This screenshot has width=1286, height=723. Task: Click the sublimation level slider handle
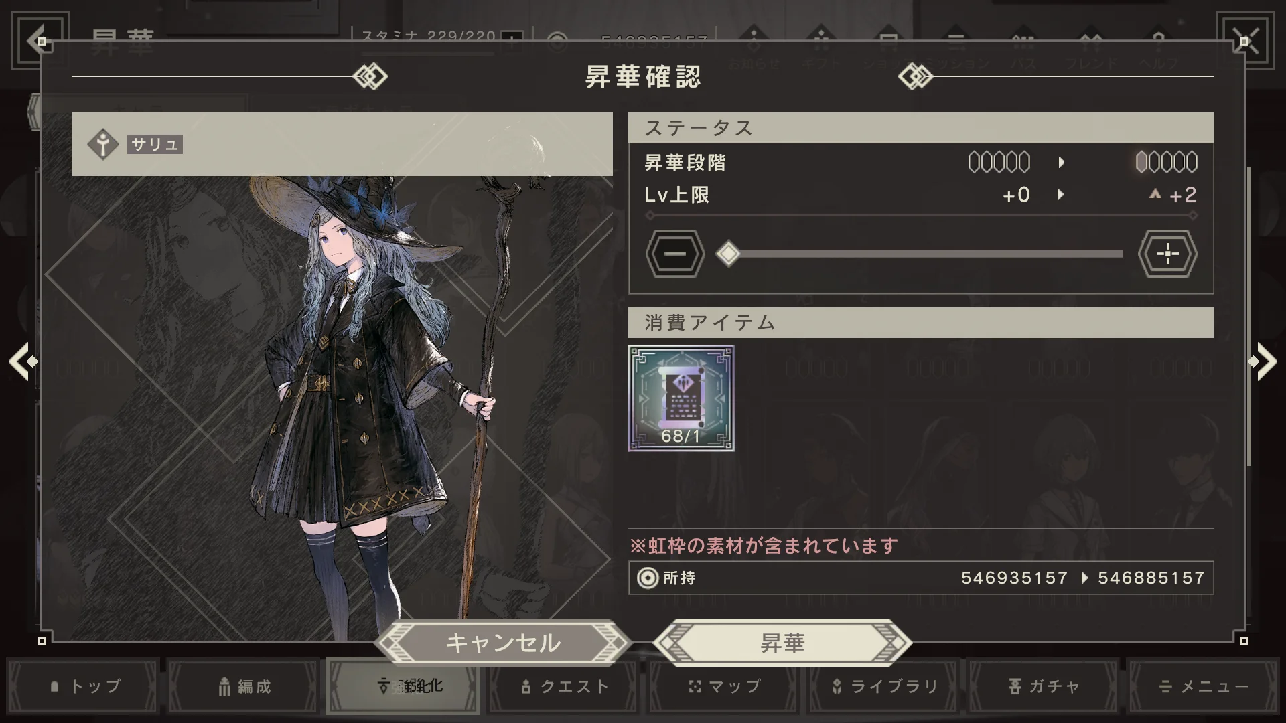click(x=728, y=254)
